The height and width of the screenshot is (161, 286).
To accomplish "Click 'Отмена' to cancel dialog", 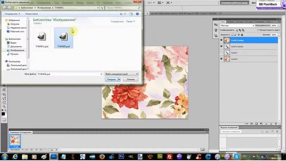I will (130, 80).
